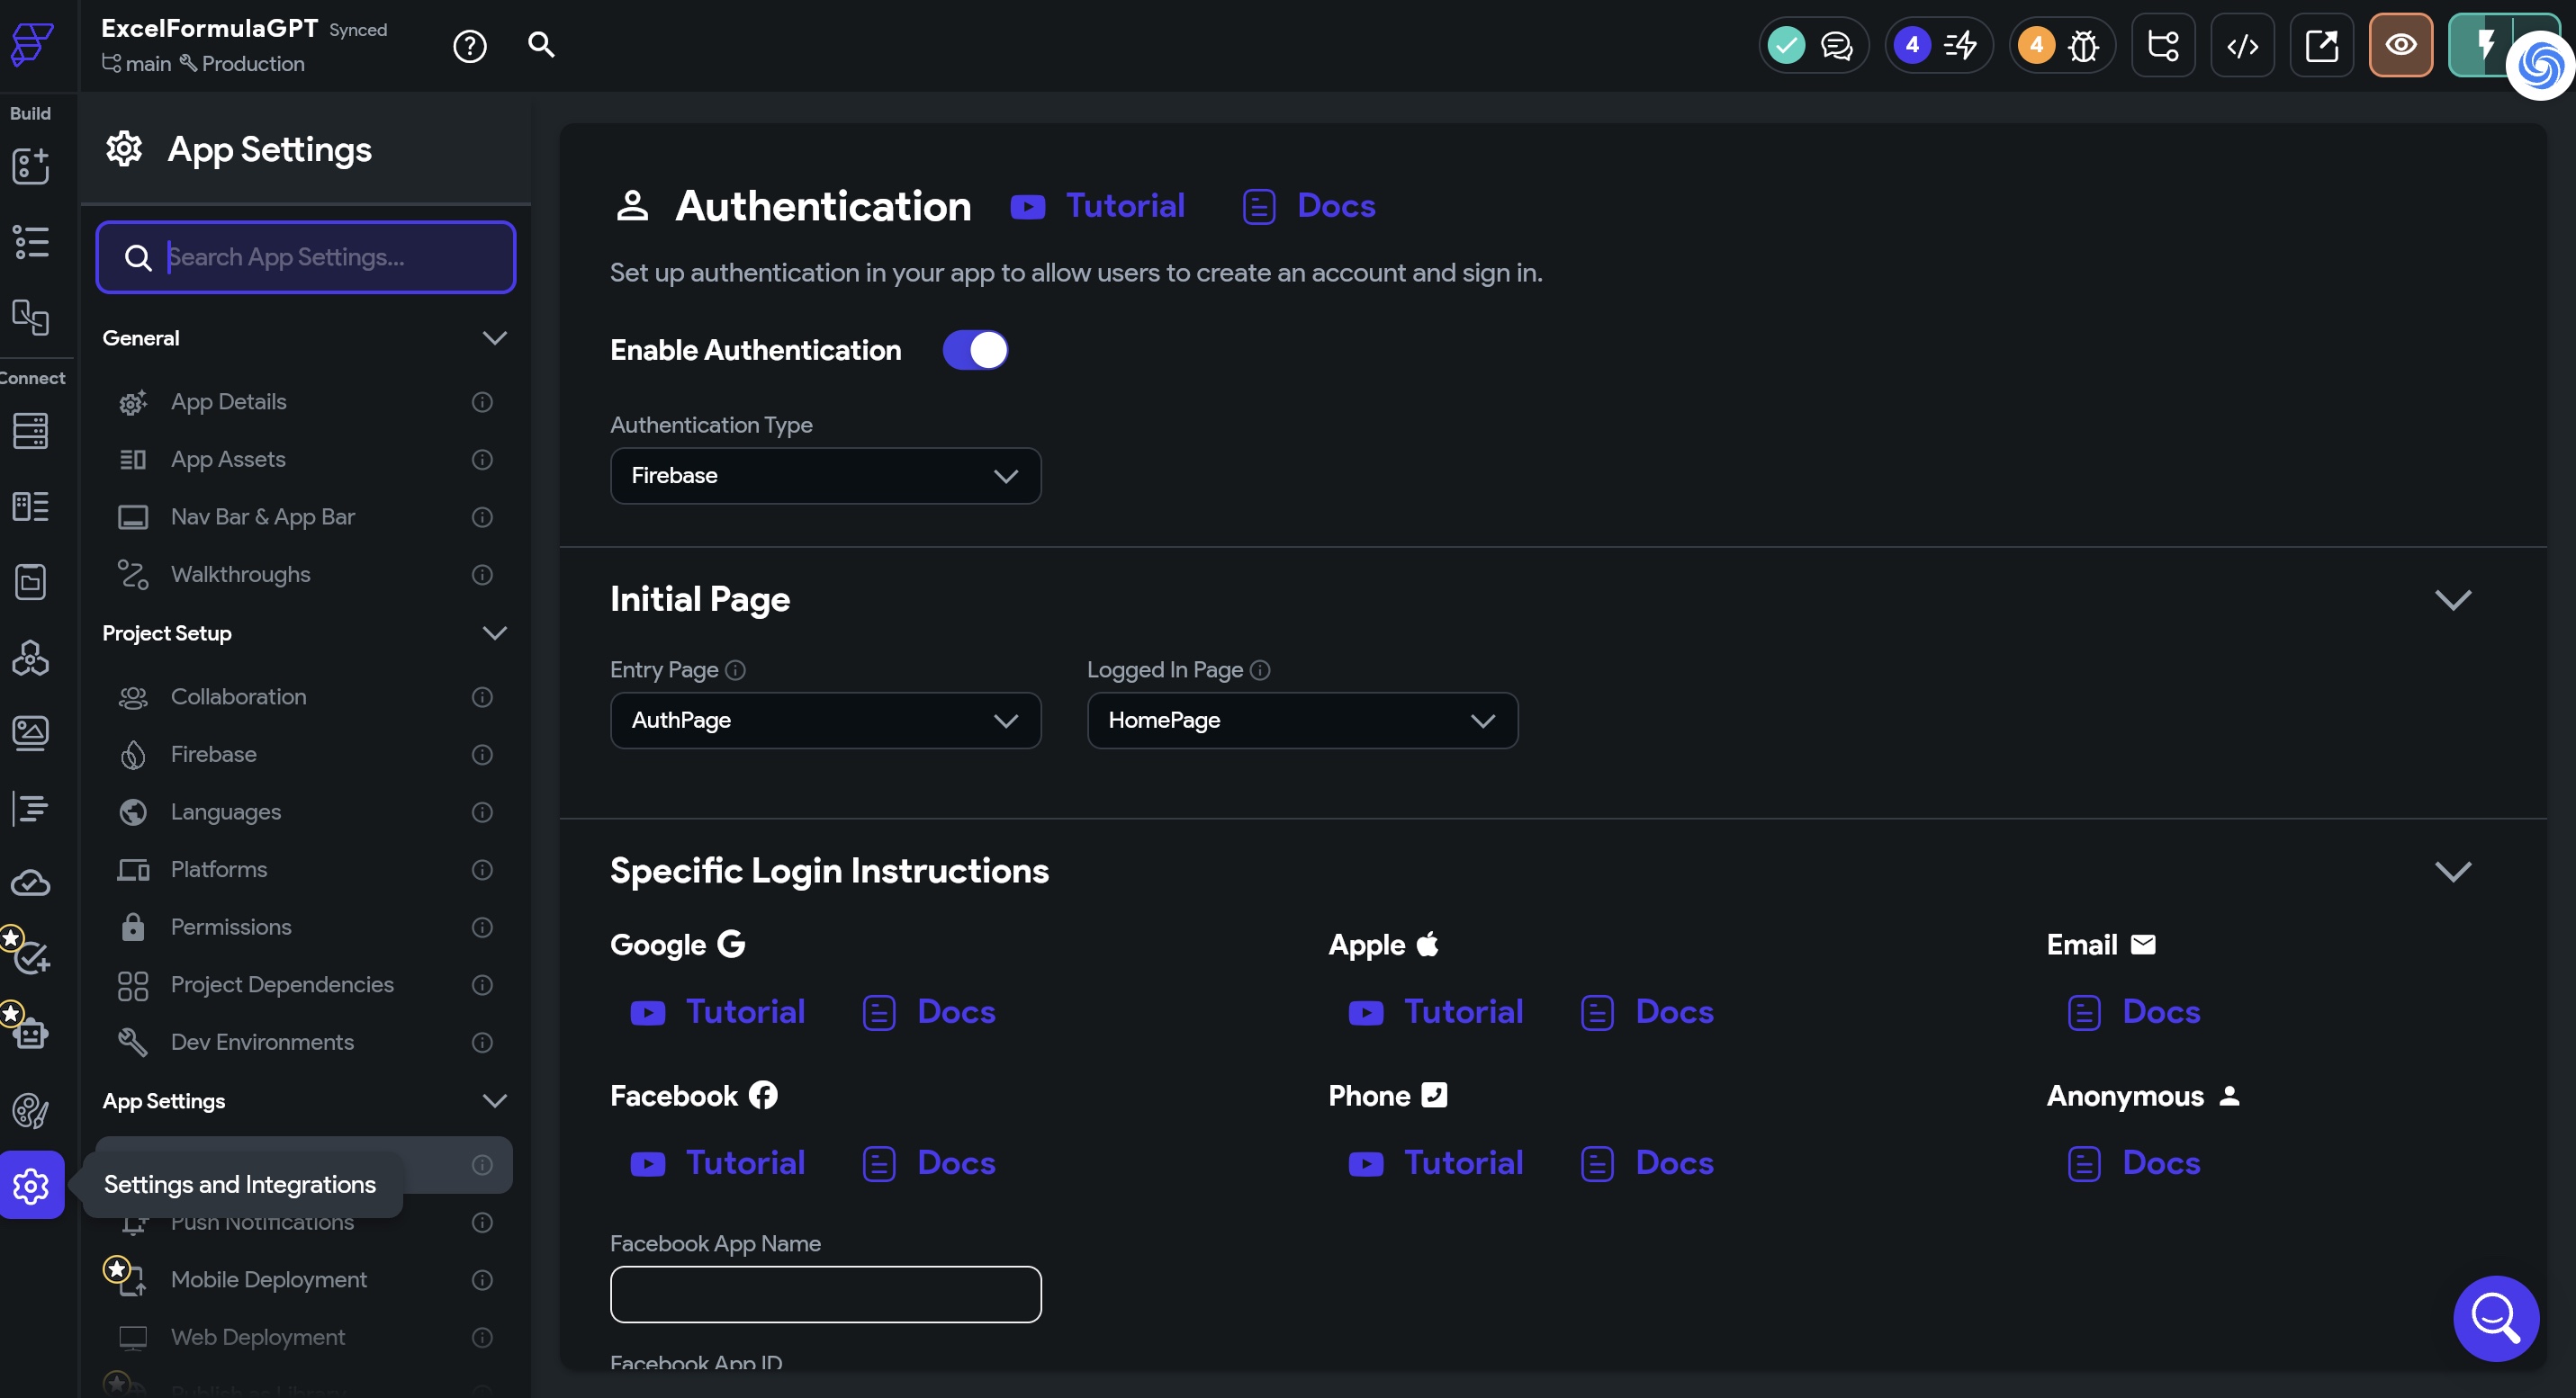Viewport: 2576px width, 1398px height.
Task: Click the open-in-new-window icon
Action: (x=2322, y=45)
